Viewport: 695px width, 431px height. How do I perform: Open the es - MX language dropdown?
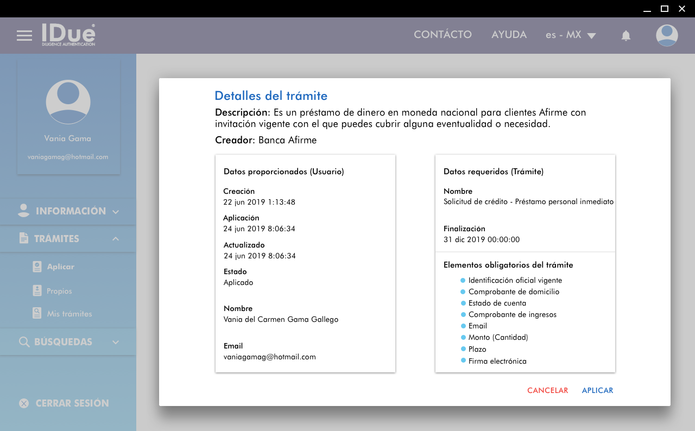pyautogui.click(x=571, y=35)
